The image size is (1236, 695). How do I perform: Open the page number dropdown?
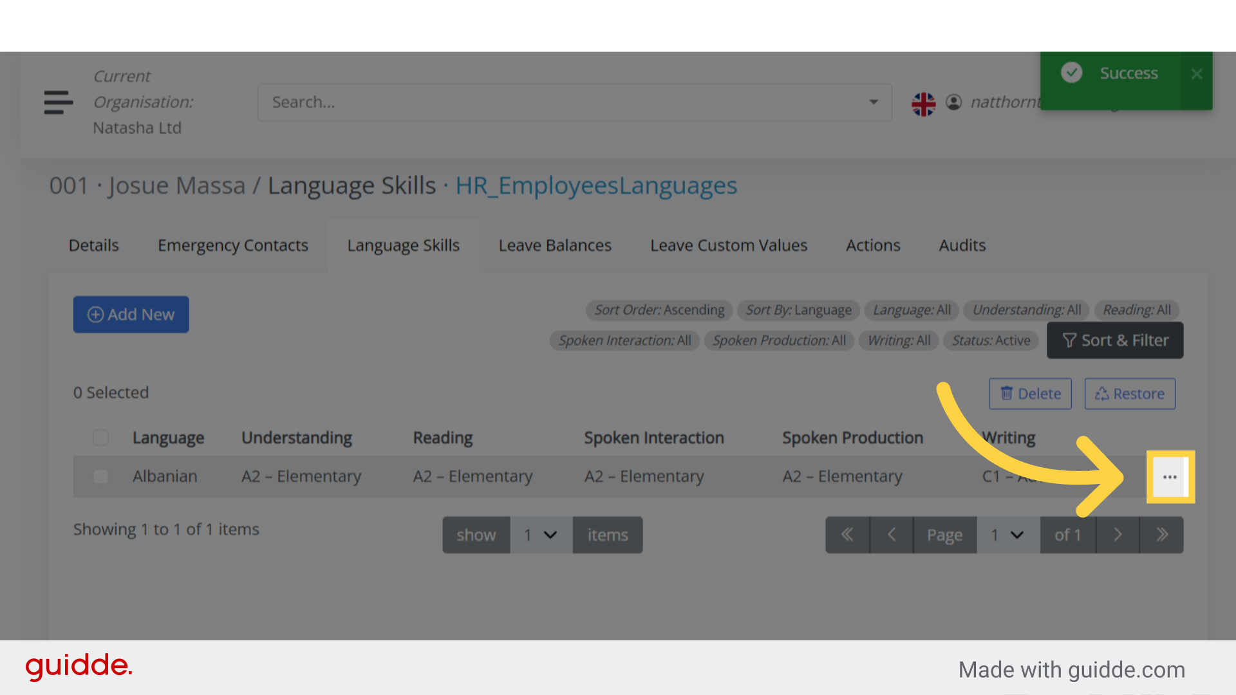point(1008,535)
